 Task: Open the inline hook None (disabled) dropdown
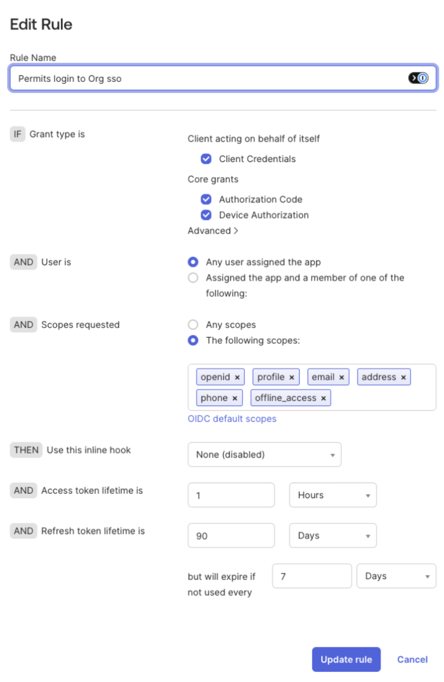pos(264,455)
